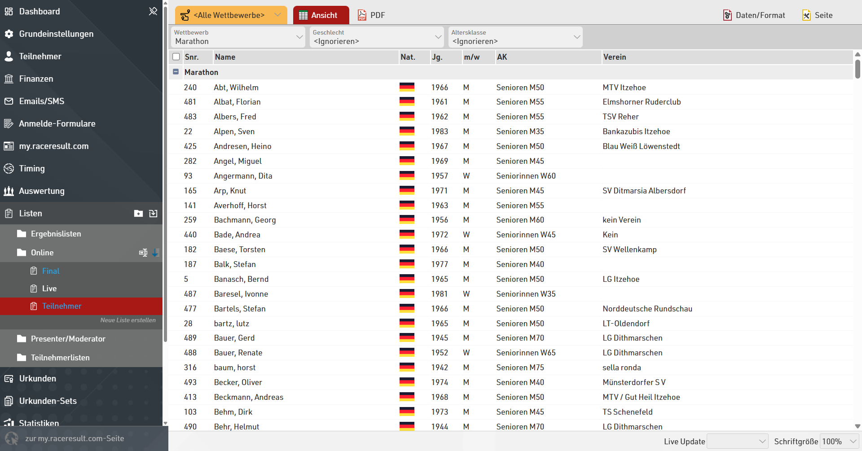
Task: Open PDF export of the list
Action: (x=371, y=15)
